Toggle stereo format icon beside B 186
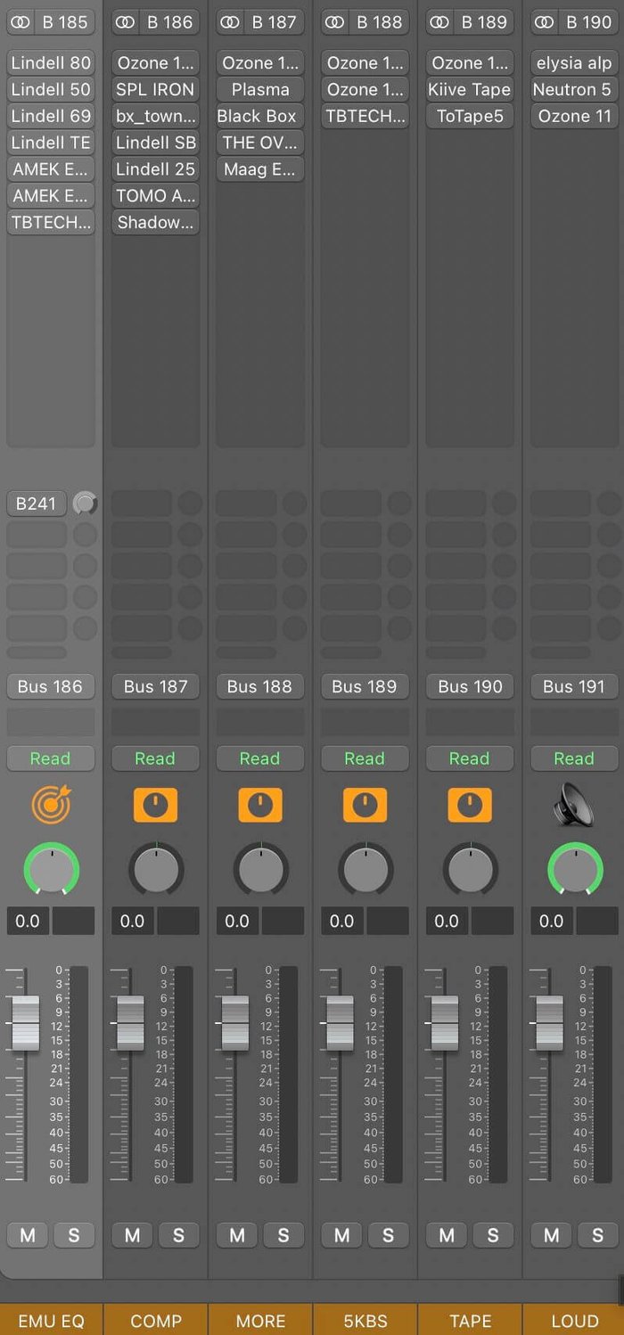 point(127,22)
